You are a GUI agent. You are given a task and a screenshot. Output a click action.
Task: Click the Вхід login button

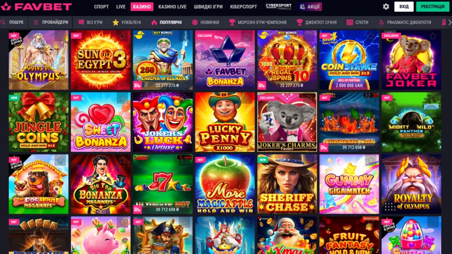point(404,7)
